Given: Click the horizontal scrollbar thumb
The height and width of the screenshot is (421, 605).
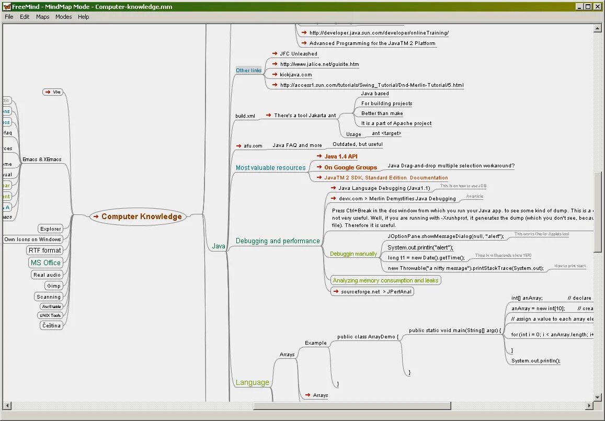Looking at the screenshot, I should click(352, 405).
